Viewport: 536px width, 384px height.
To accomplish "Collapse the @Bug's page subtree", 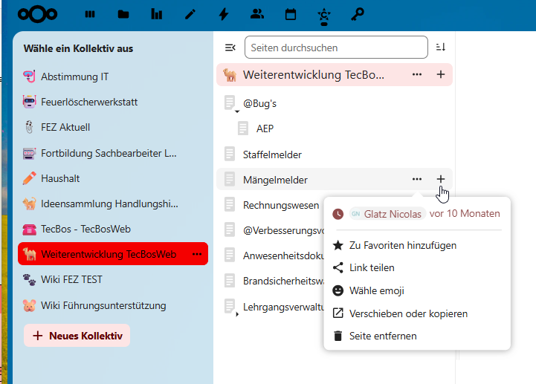I will click(237, 111).
